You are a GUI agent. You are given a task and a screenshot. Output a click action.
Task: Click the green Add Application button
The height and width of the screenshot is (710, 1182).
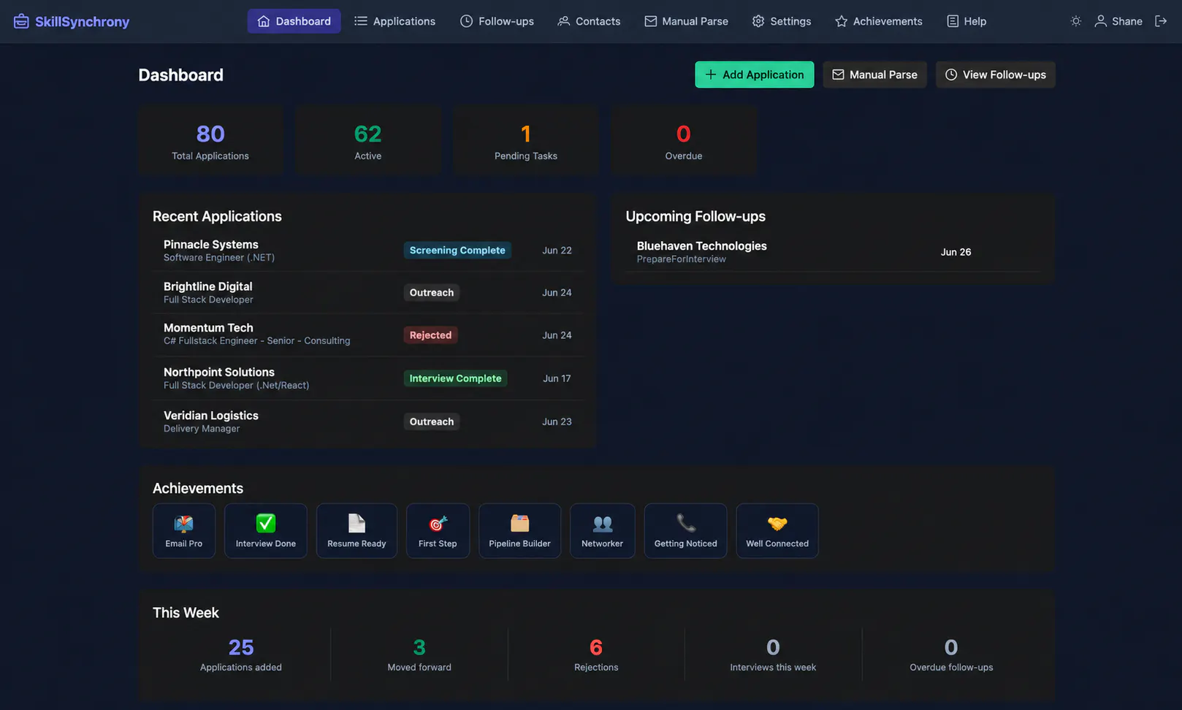point(754,75)
